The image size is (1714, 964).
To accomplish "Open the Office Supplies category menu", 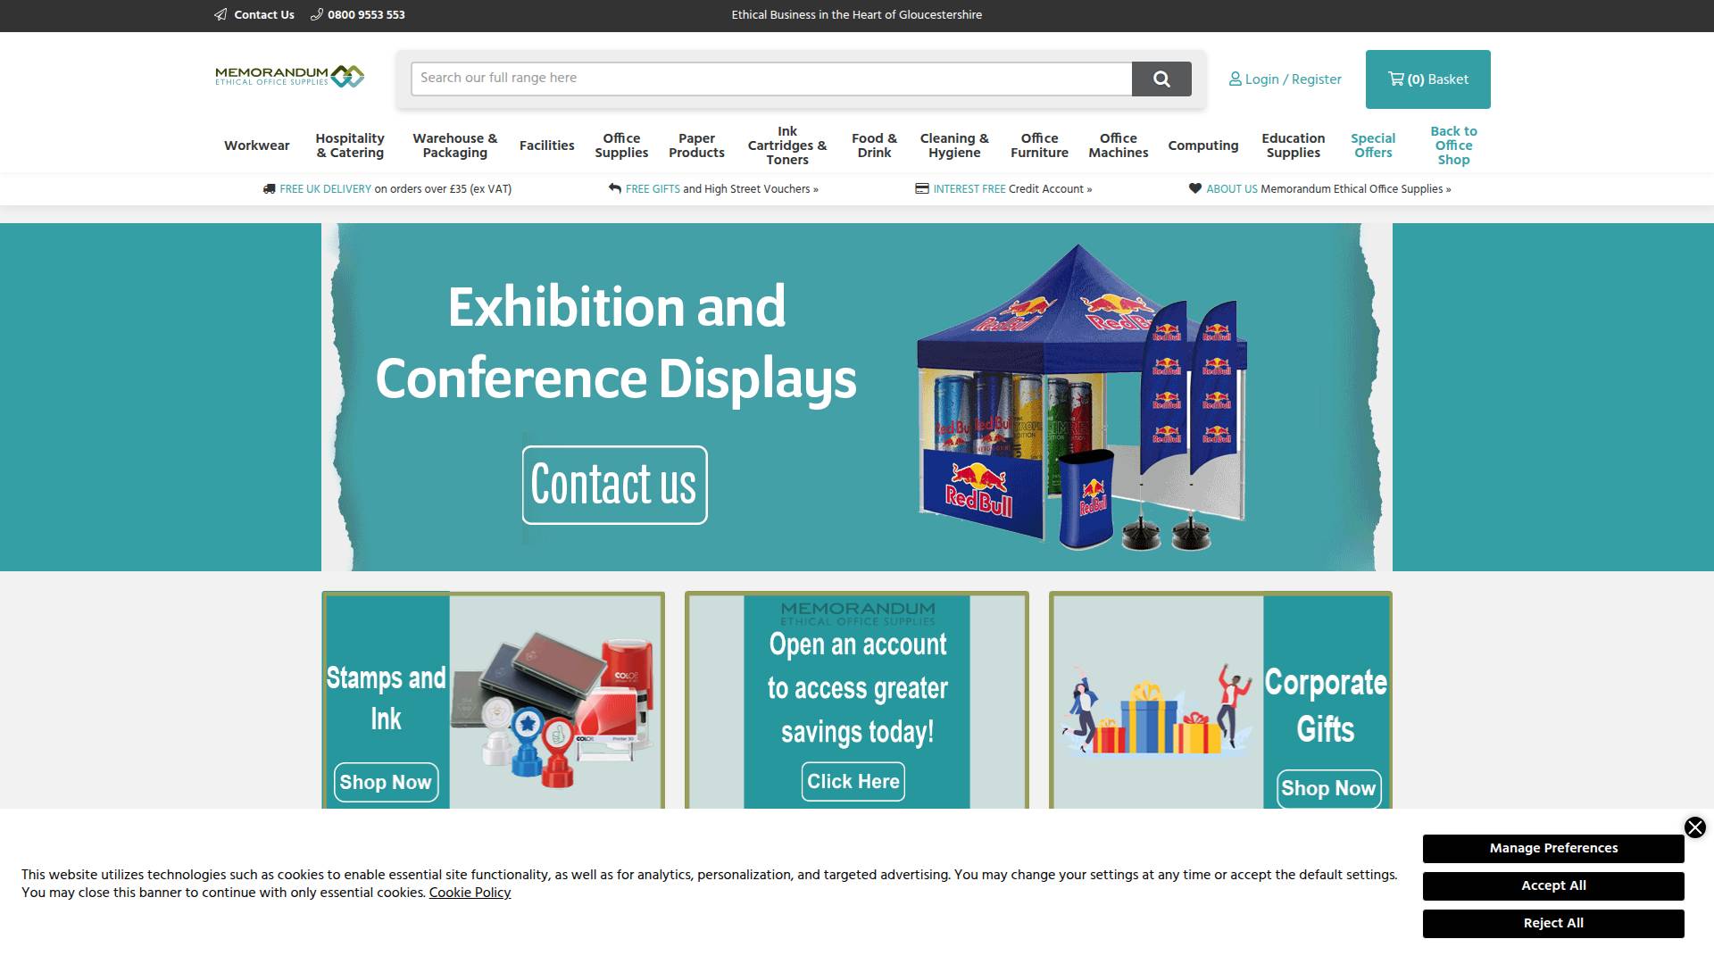I will tap(621, 145).
